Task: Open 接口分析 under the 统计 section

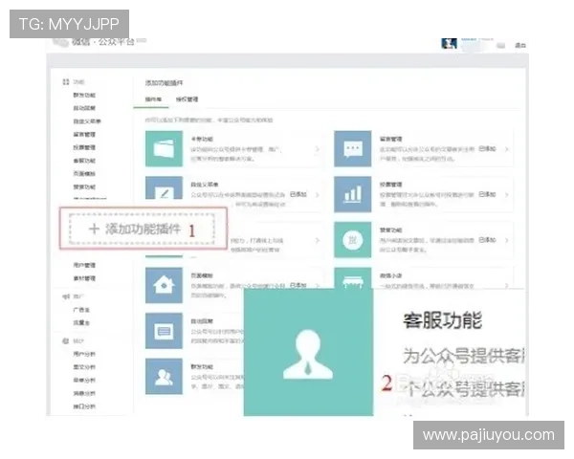Action: click(x=84, y=406)
